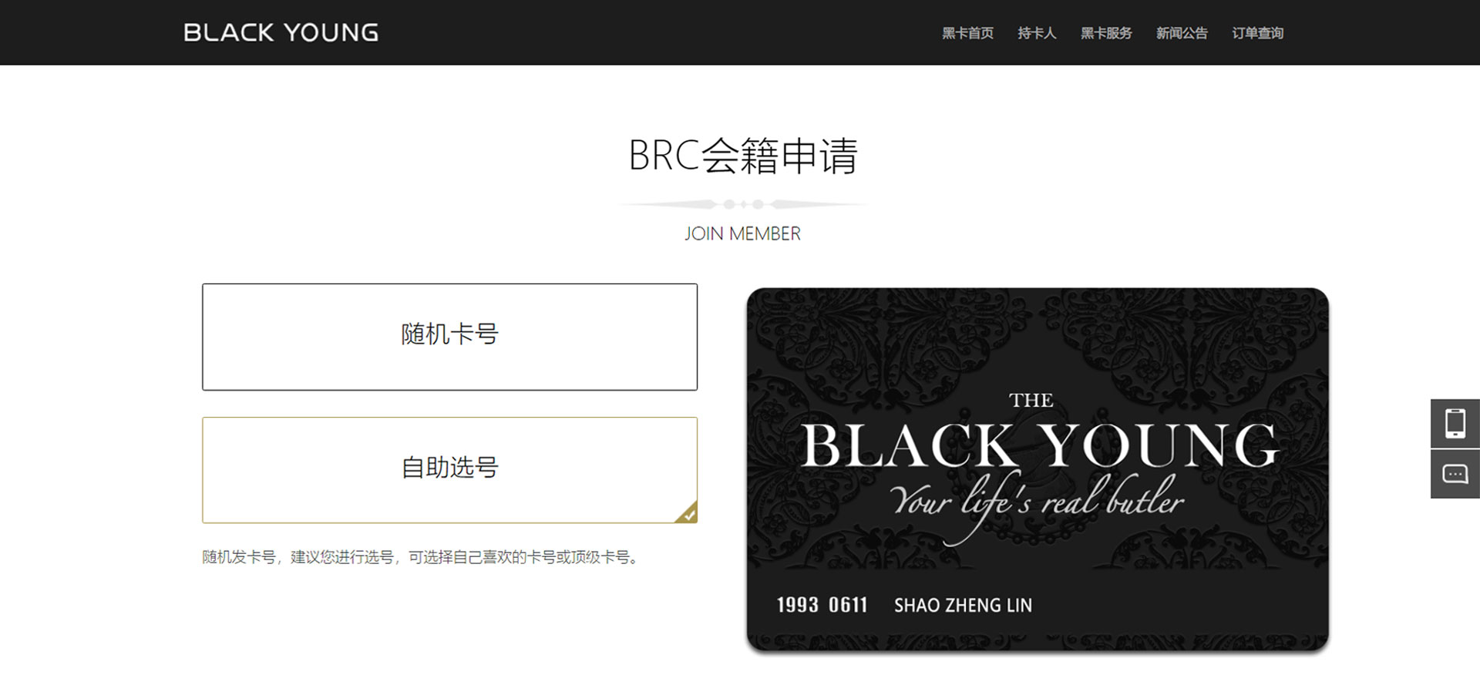
Task: Select the 自助选号 option box
Action: tap(449, 470)
